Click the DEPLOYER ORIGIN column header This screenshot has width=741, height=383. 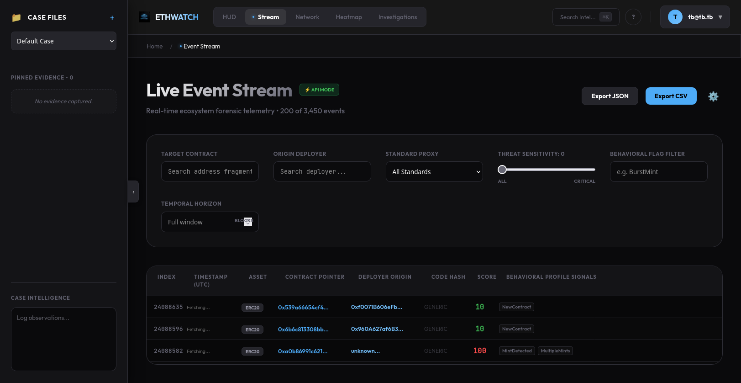click(385, 277)
